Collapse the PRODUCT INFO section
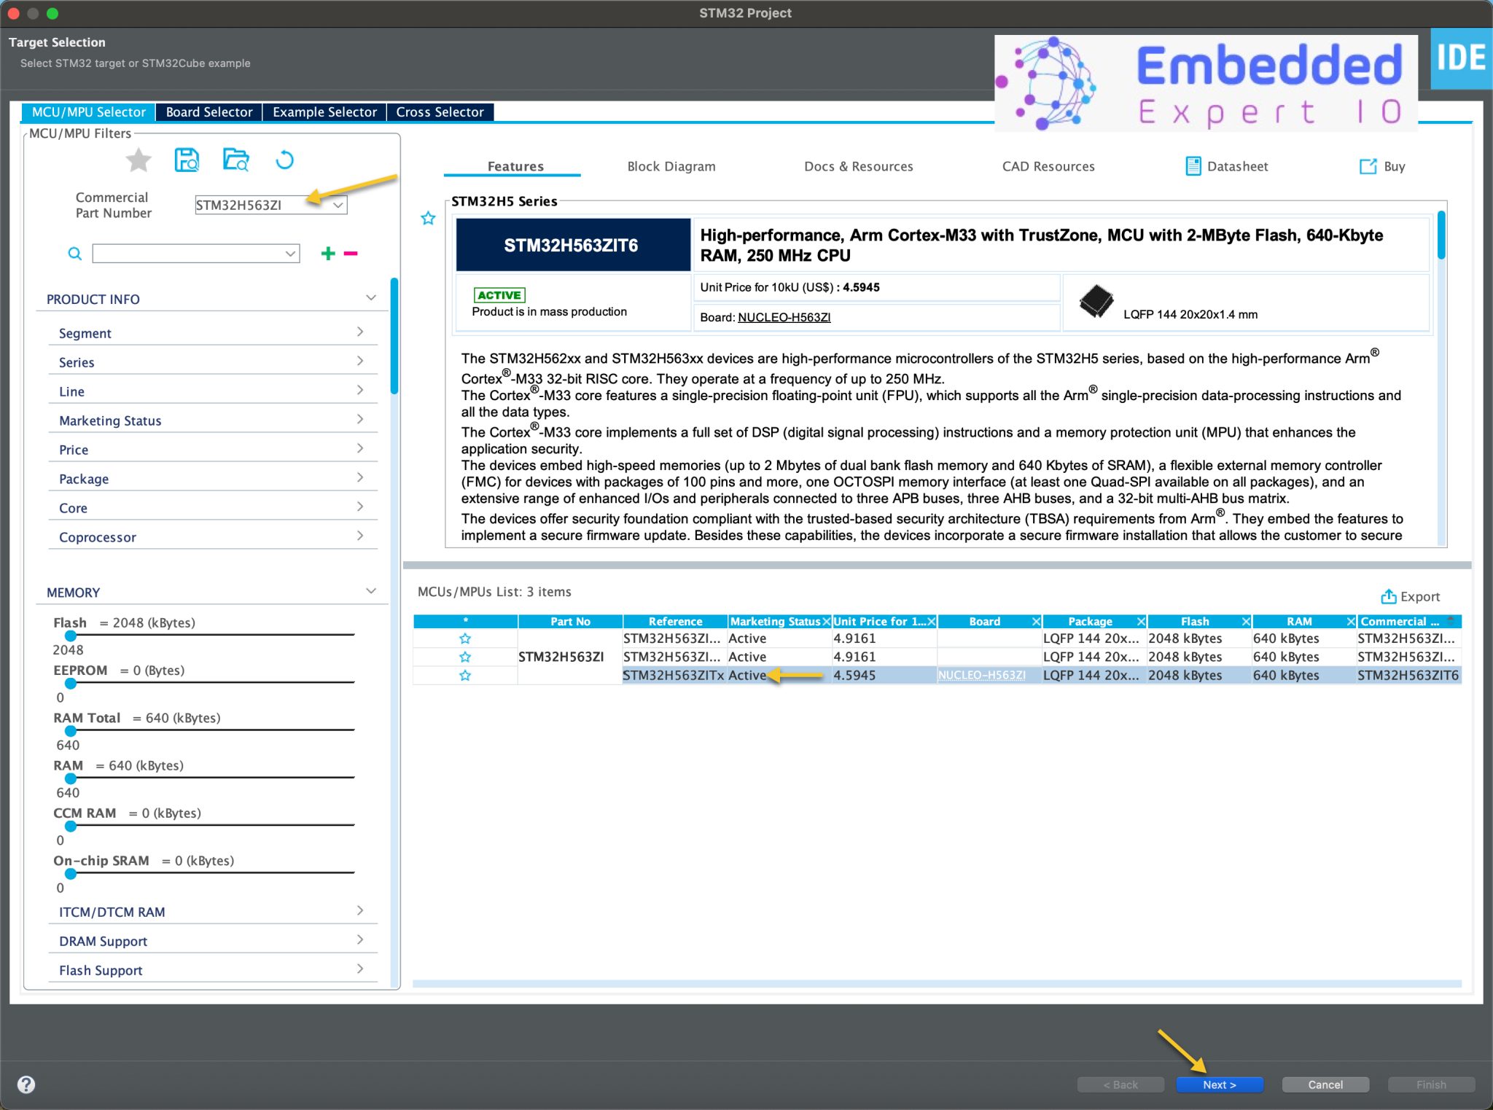1493x1110 pixels. click(372, 297)
